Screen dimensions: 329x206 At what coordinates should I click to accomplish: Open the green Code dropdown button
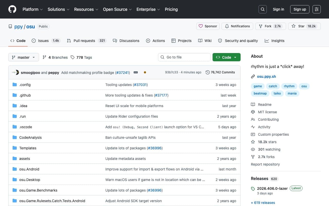pos(226,57)
